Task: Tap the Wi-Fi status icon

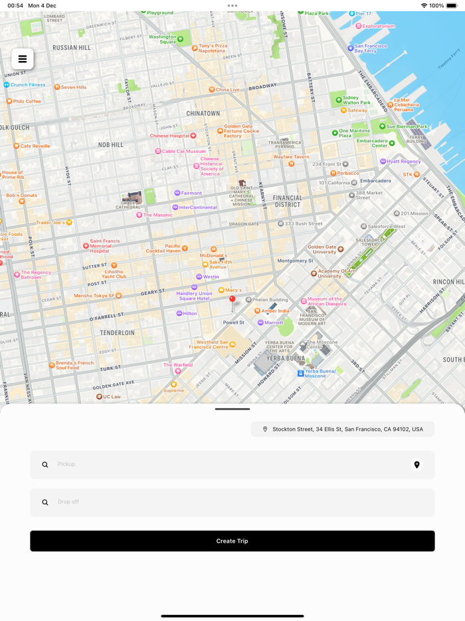Action: [x=424, y=5]
